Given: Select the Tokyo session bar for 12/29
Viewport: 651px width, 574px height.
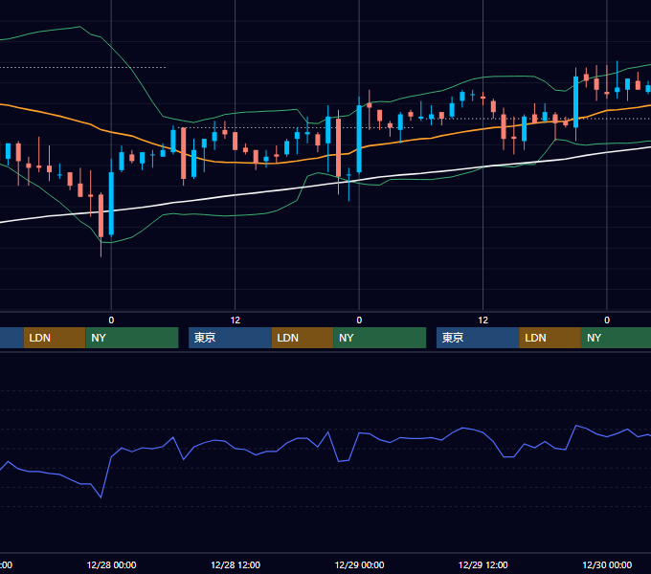Looking at the screenshot, I should pyautogui.click(x=478, y=338).
